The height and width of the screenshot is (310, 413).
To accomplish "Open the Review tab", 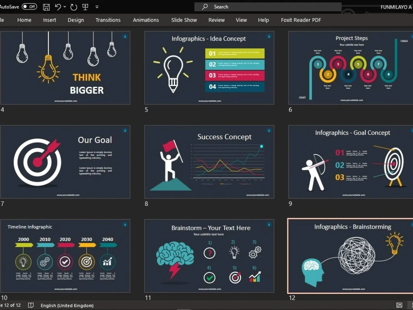I will coord(216,20).
